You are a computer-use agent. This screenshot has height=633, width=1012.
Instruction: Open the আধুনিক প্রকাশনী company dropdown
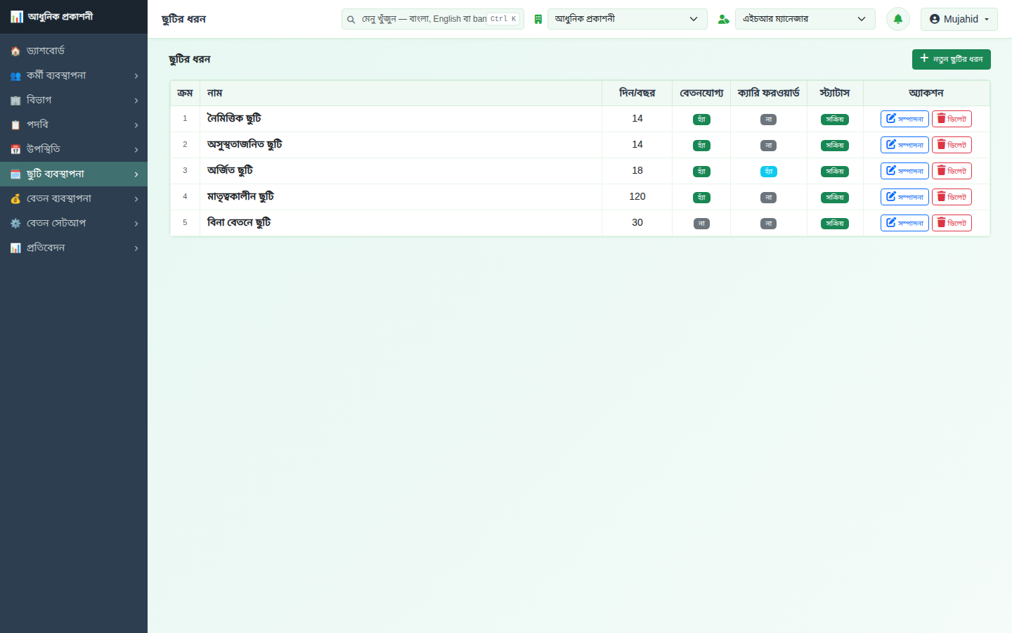point(628,19)
